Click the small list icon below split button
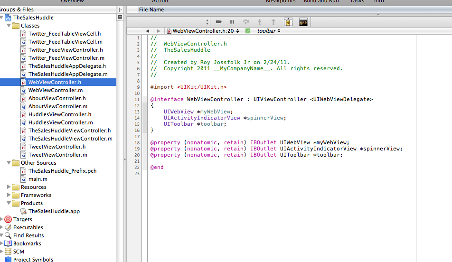The image size is (452, 262). tap(120, 17)
